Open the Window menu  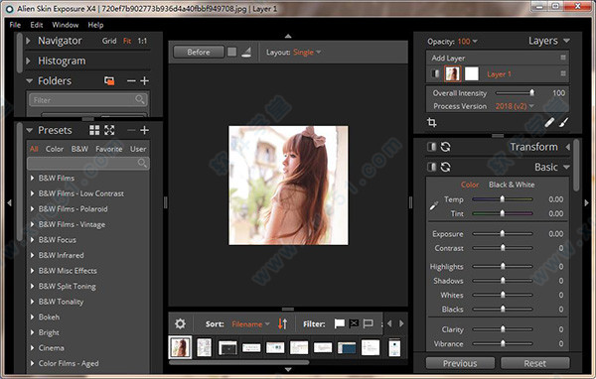tap(66, 25)
